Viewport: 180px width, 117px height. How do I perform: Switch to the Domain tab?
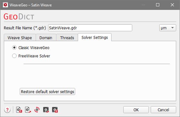pos(46,38)
